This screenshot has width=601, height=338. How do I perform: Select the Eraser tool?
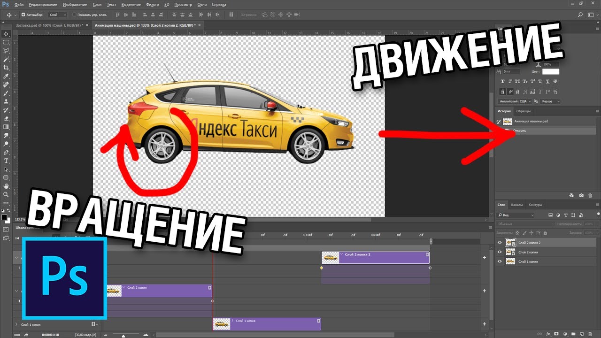click(6, 118)
